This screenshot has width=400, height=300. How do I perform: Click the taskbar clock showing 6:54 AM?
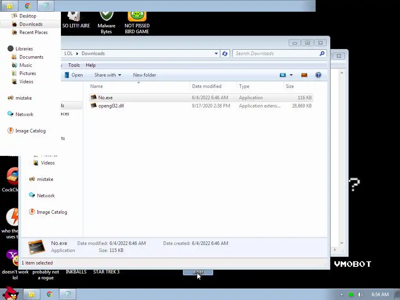pos(380,295)
